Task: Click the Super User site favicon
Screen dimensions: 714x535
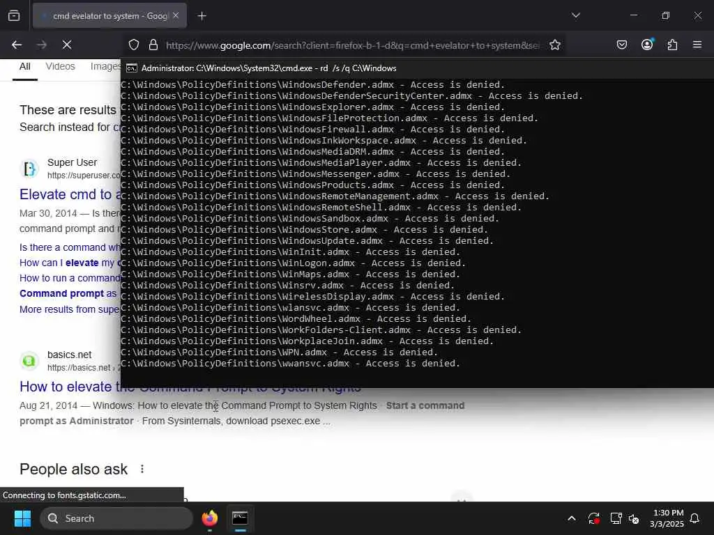Action: pyautogui.click(x=29, y=169)
